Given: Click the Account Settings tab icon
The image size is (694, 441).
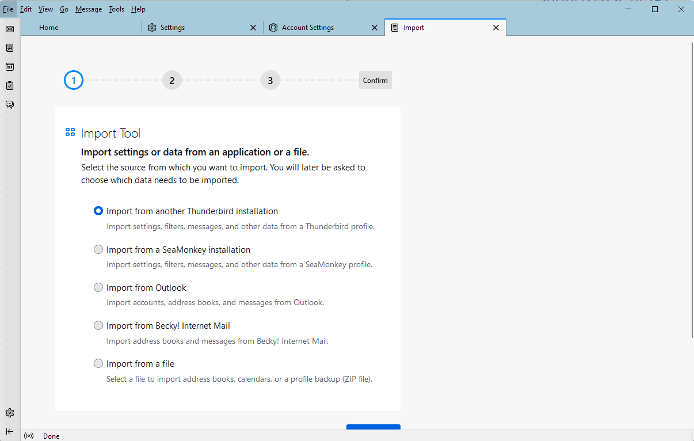Looking at the screenshot, I should pyautogui.click(x=273, y=28).
